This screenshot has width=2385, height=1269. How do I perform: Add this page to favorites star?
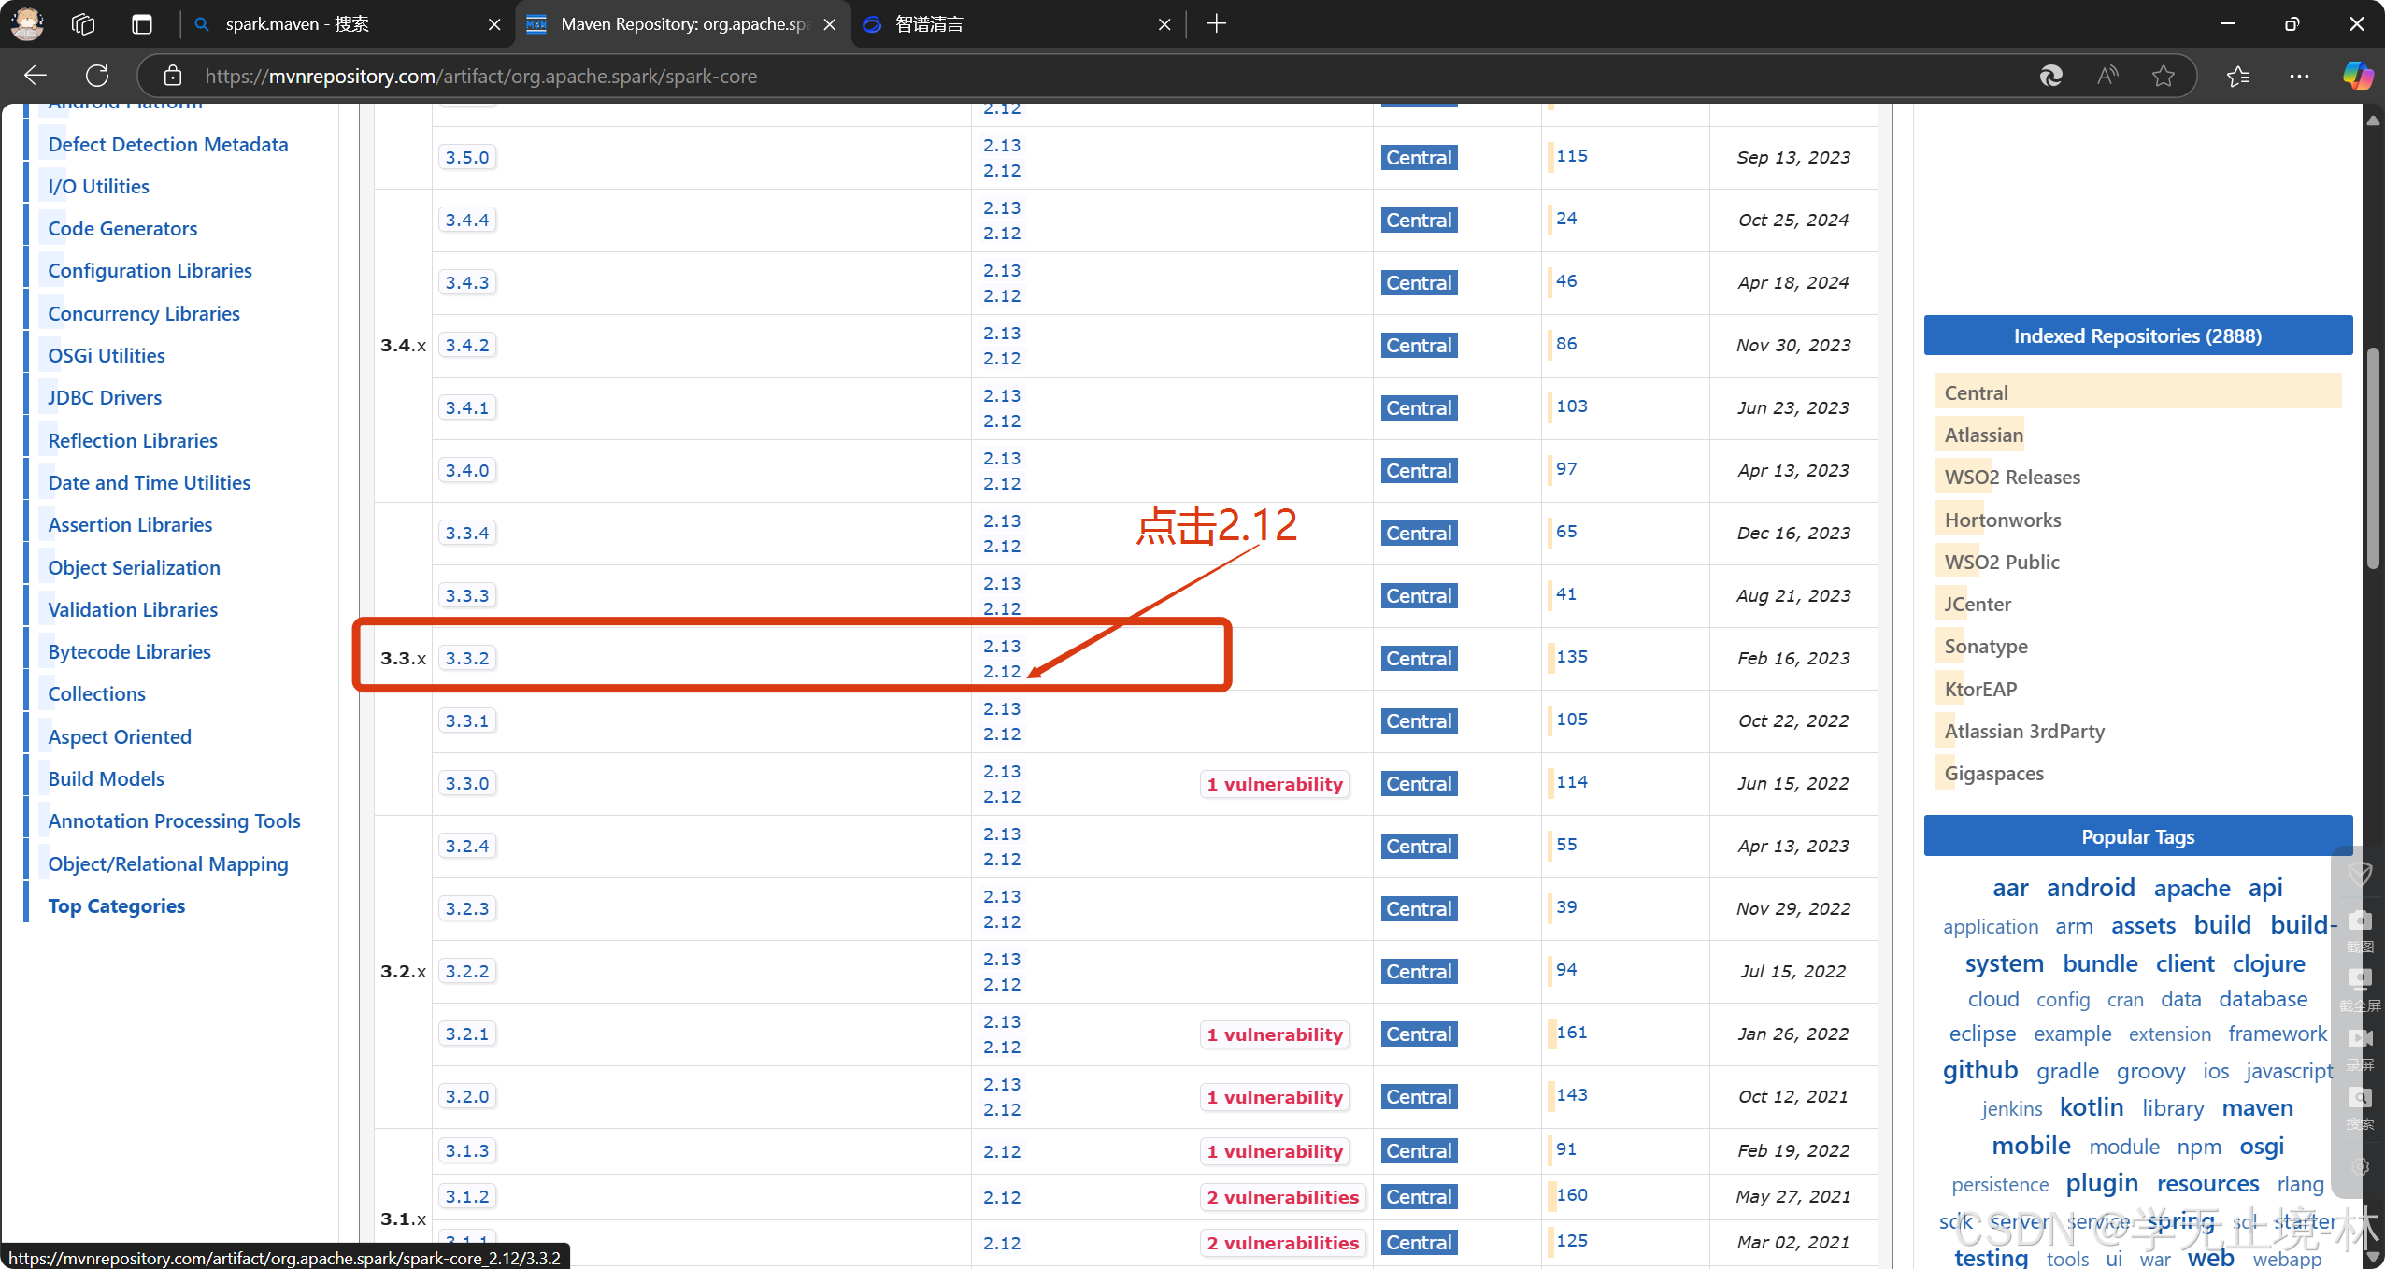coord(2164,76)
